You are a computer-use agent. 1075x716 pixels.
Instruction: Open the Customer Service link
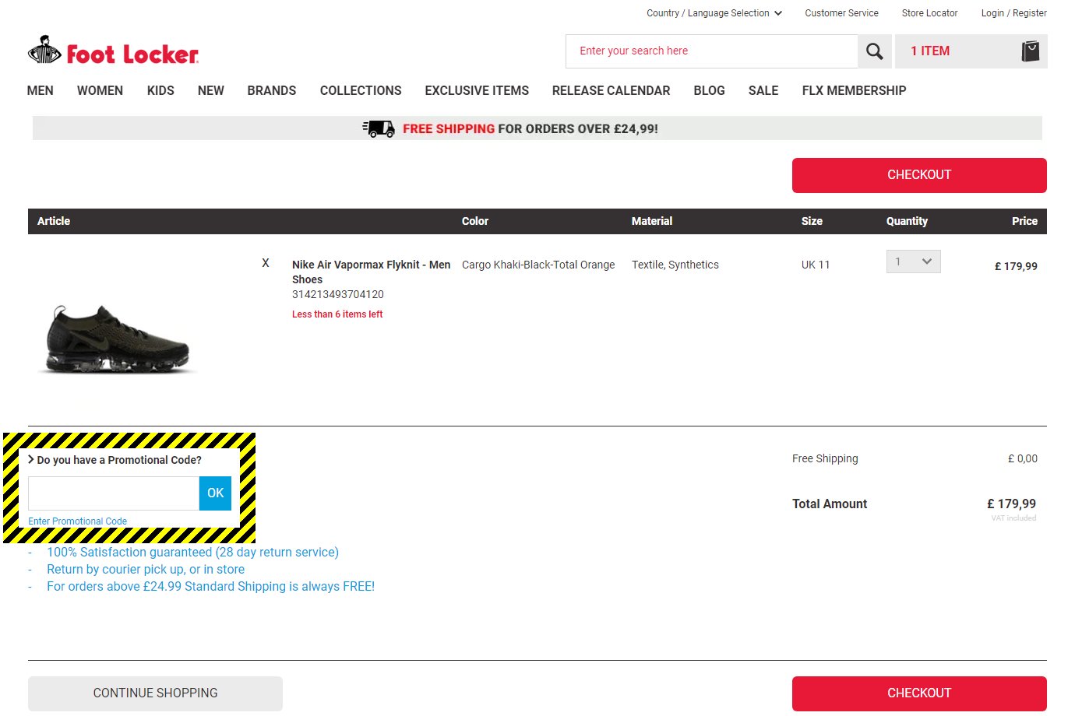(x=841, y=13)
